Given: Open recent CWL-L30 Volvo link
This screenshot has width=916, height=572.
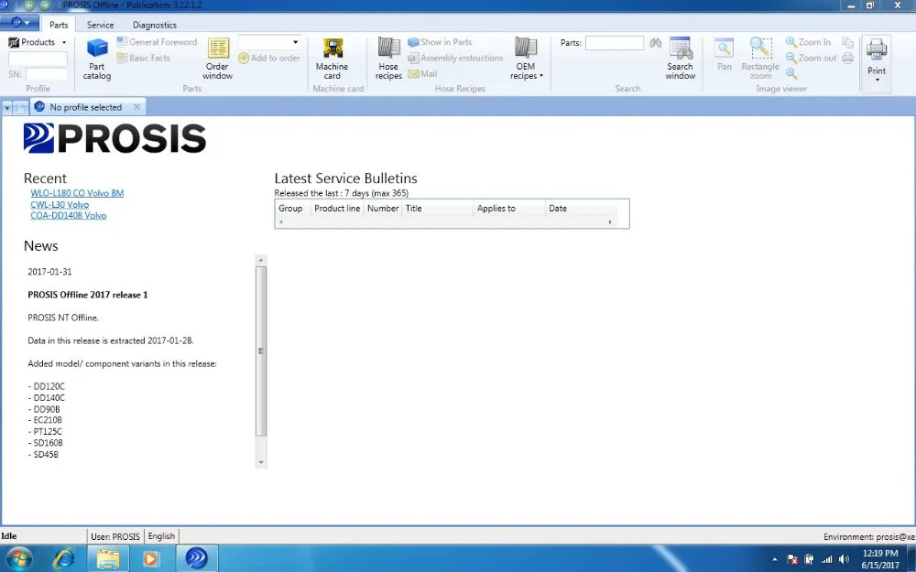Looking at the screenshot, I should 60,204.
